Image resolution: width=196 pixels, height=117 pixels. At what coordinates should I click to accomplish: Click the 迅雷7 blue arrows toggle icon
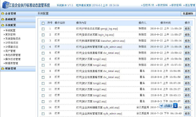click(176, 106)
